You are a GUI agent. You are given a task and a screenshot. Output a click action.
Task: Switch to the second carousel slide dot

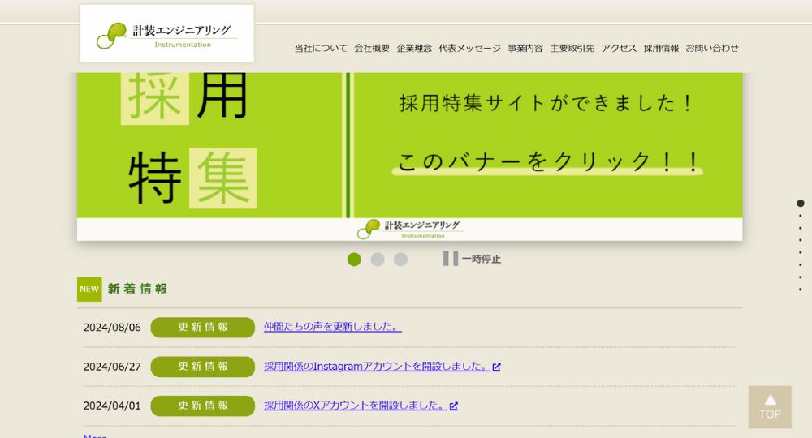coord(378,260)
